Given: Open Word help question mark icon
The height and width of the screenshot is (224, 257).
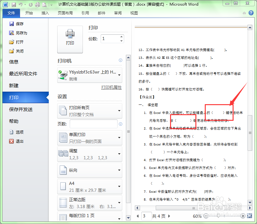Looking at the screenshot, I should [251, 13].
